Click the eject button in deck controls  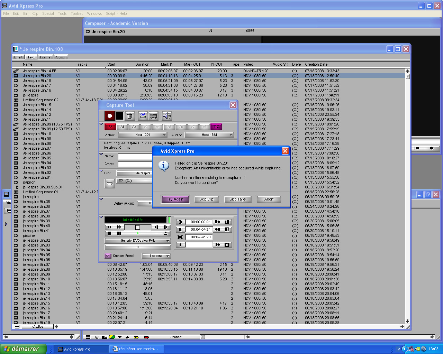click(x=165, y=234)
